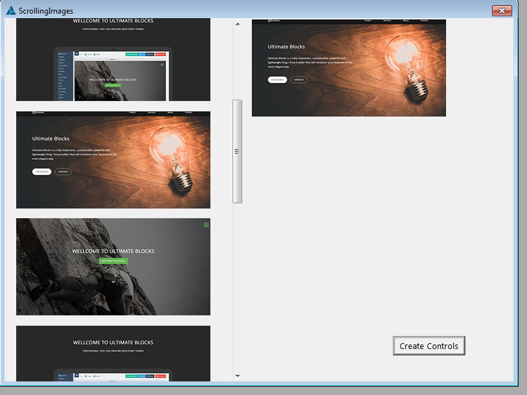
Task: Click the ScrollingImages app icon in title bar
Action: pos(11,10)
